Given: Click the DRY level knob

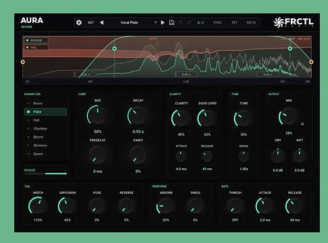Looking at the screenshot, I should [278, 156].
